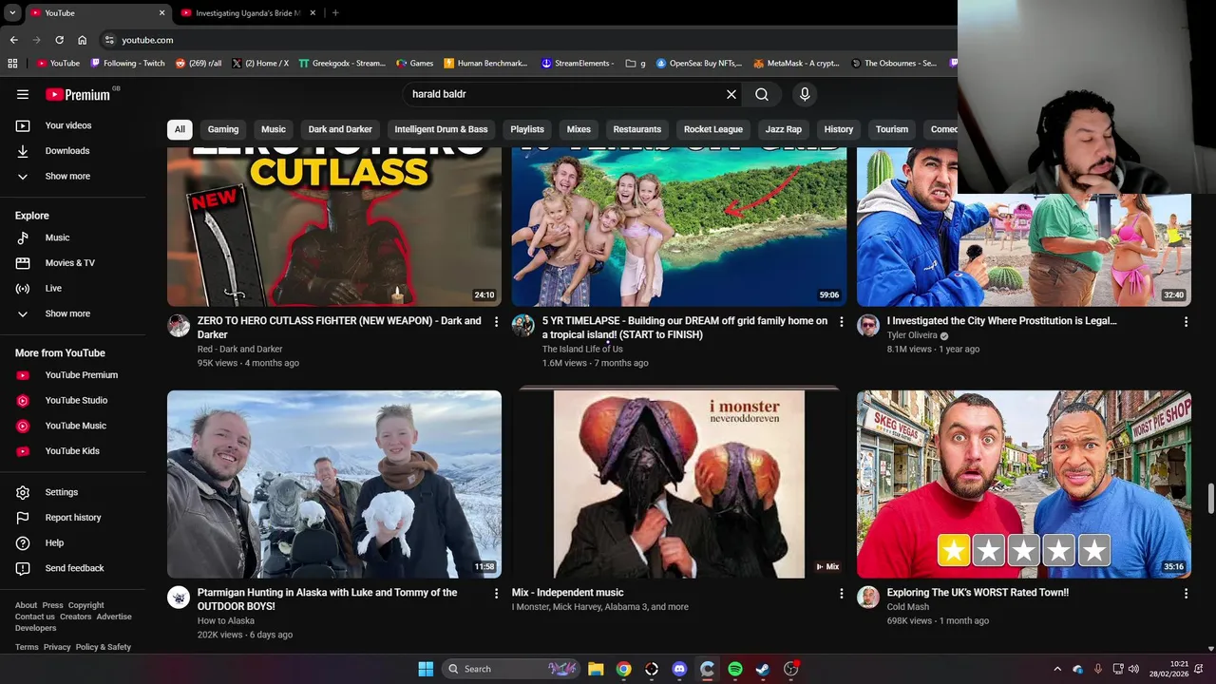The height and width of the screenshot is (684, 1216).
Task: Click the YouTube Premium logo
Action: [78, 94]
